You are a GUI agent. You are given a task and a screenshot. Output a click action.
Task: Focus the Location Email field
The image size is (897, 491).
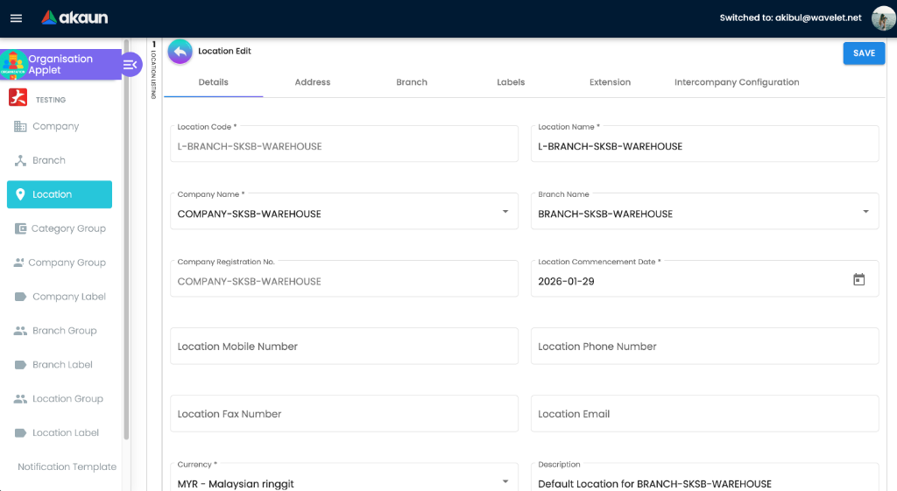pyautogui.click(x=704, y=414)
